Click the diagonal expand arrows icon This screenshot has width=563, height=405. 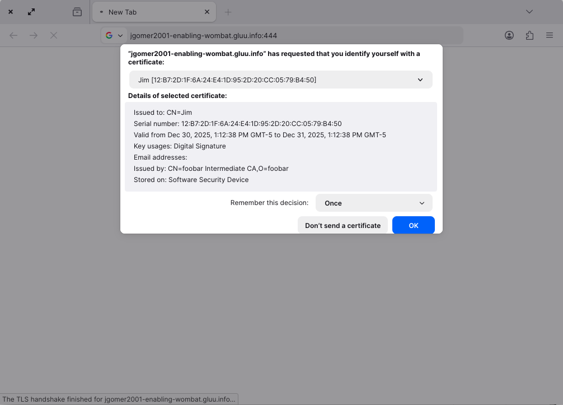pyautogui.click(x=31, y=11)
